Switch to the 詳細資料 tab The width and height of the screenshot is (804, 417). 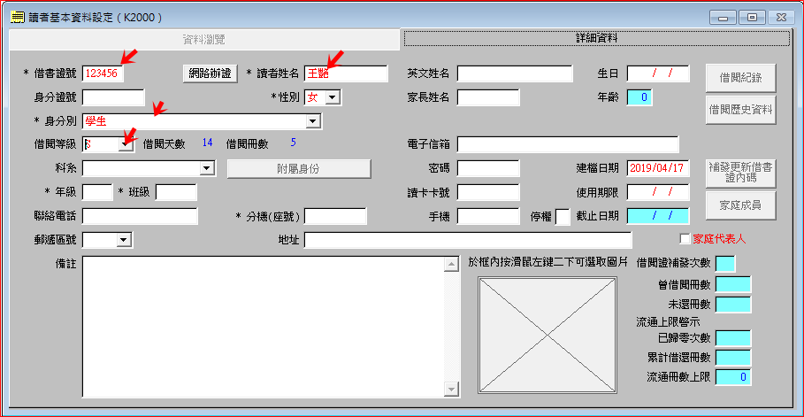pos(596,39)
